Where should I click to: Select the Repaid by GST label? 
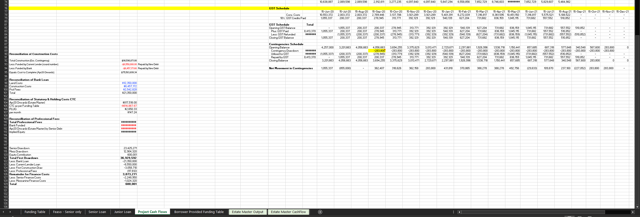click(280, 57)
